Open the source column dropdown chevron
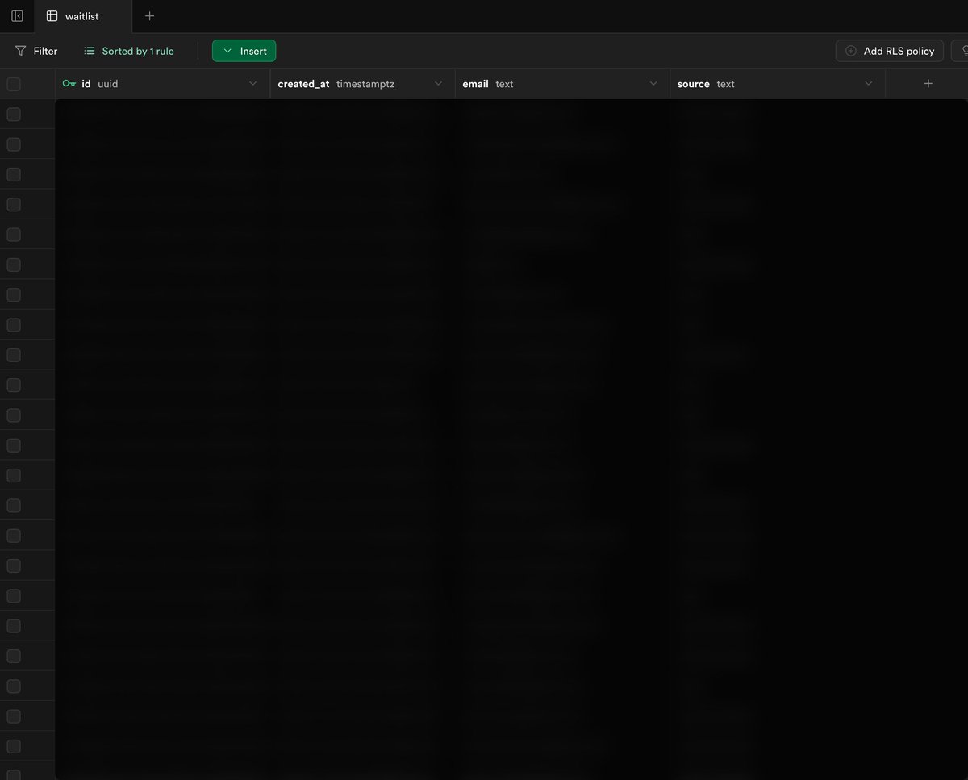This screenshot has width=968, height=780. (x=869, y=84)
